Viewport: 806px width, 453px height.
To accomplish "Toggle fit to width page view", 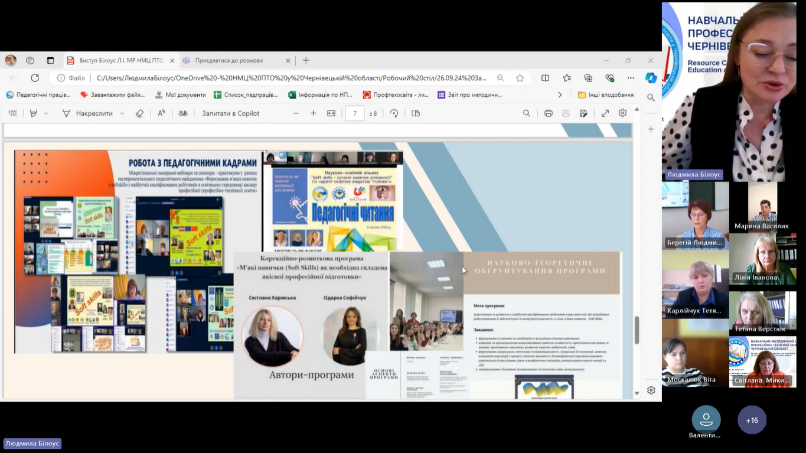I will coord(331,113).
